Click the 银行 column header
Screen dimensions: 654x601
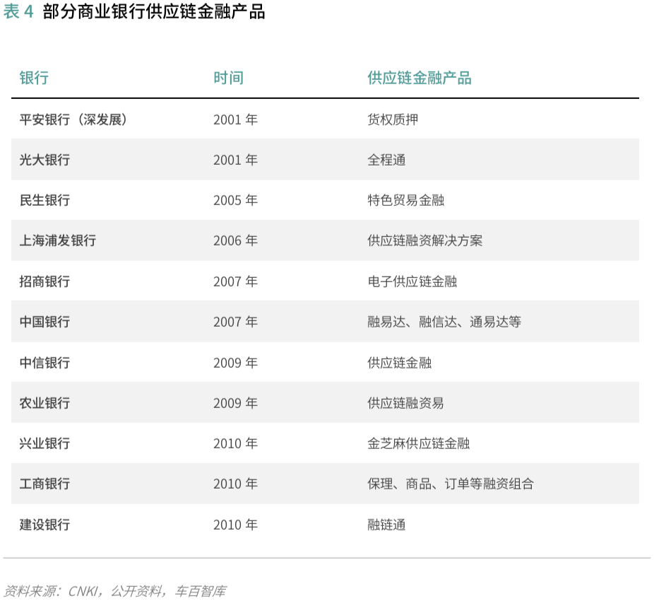(34, 78)
